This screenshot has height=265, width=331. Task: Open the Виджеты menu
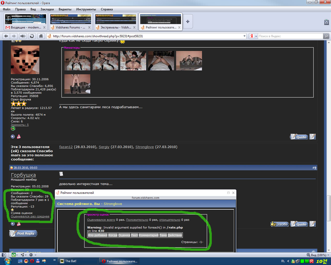tap(65, 9)
